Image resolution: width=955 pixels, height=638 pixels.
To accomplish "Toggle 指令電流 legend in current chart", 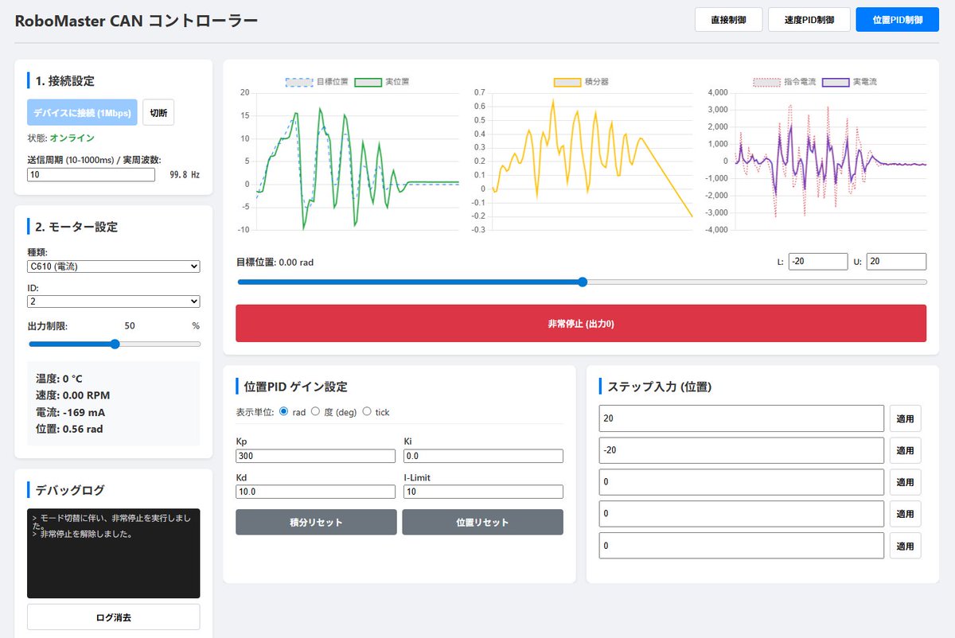I will coord(784,82).
